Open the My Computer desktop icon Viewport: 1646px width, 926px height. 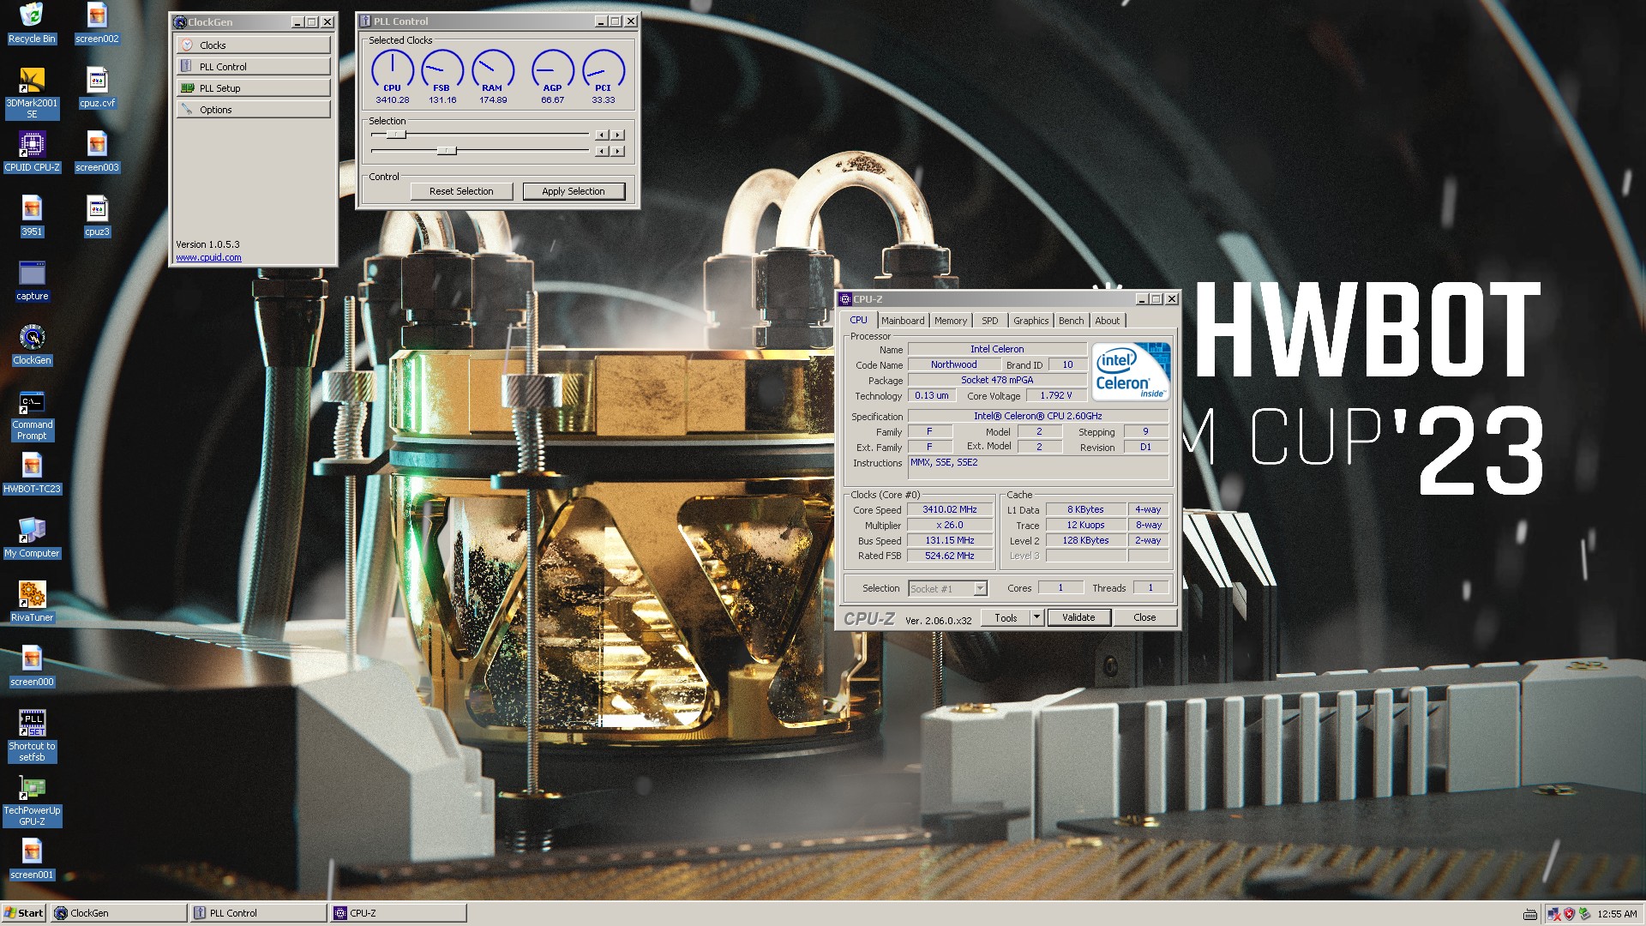click(x=32, y=538)
